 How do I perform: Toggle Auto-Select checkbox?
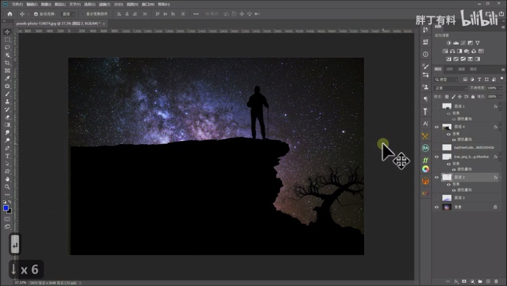36,14
